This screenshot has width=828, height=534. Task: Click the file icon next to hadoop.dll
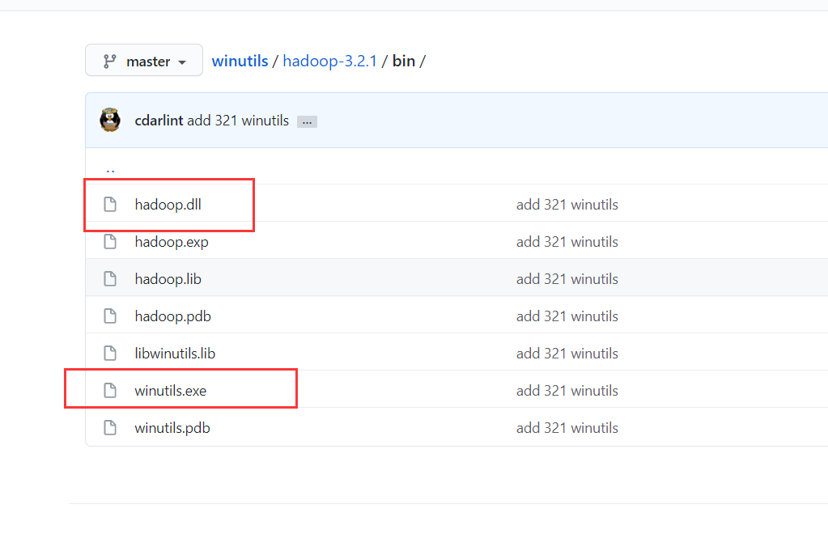[x=109, y=204]
